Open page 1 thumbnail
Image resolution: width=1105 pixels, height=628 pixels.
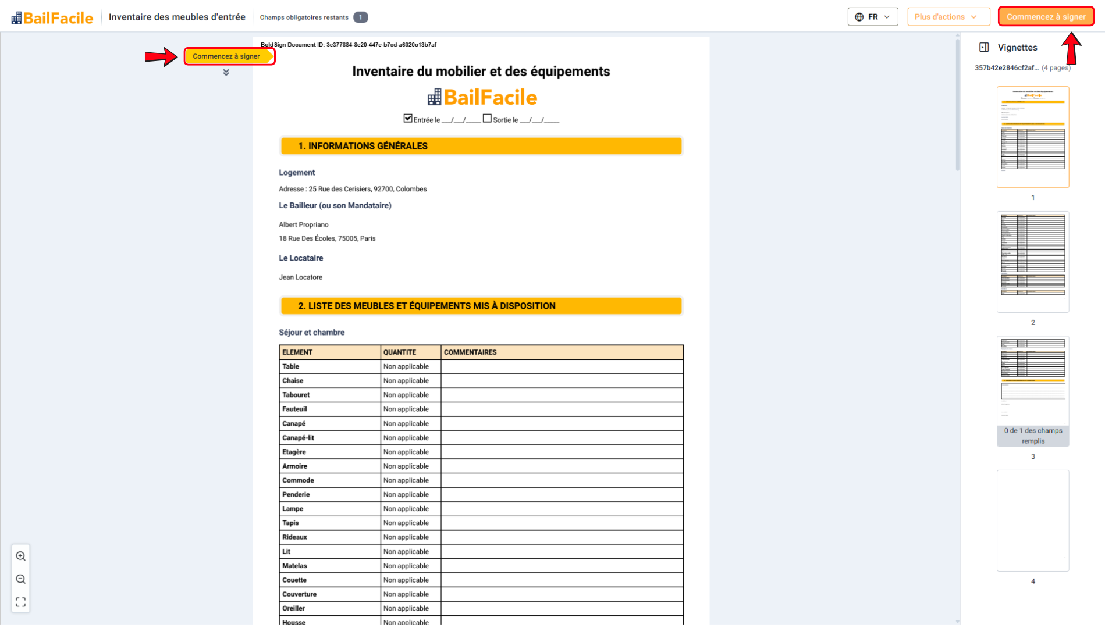pos(1032,137)
